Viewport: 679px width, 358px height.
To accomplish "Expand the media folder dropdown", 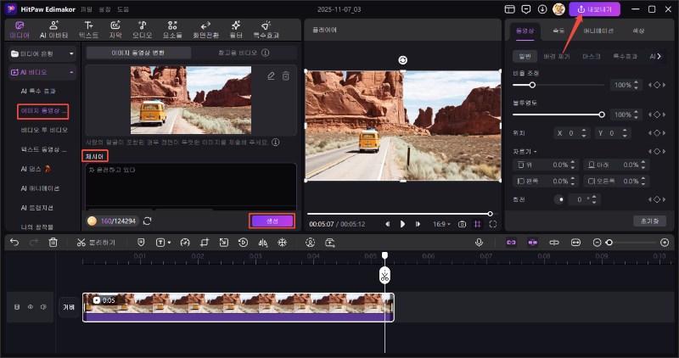I will click(x=71, y=53).
